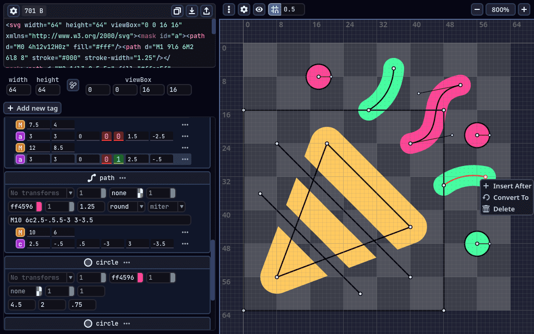Click the pink ff4596 stroke color swatch of path
Viewport: 534px width, 334px height.
point(39,207)
